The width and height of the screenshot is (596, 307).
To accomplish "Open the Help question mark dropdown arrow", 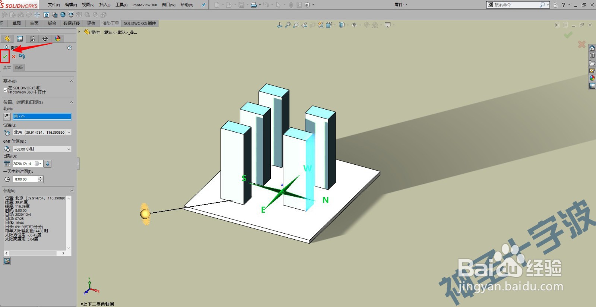I will [569, 5].
